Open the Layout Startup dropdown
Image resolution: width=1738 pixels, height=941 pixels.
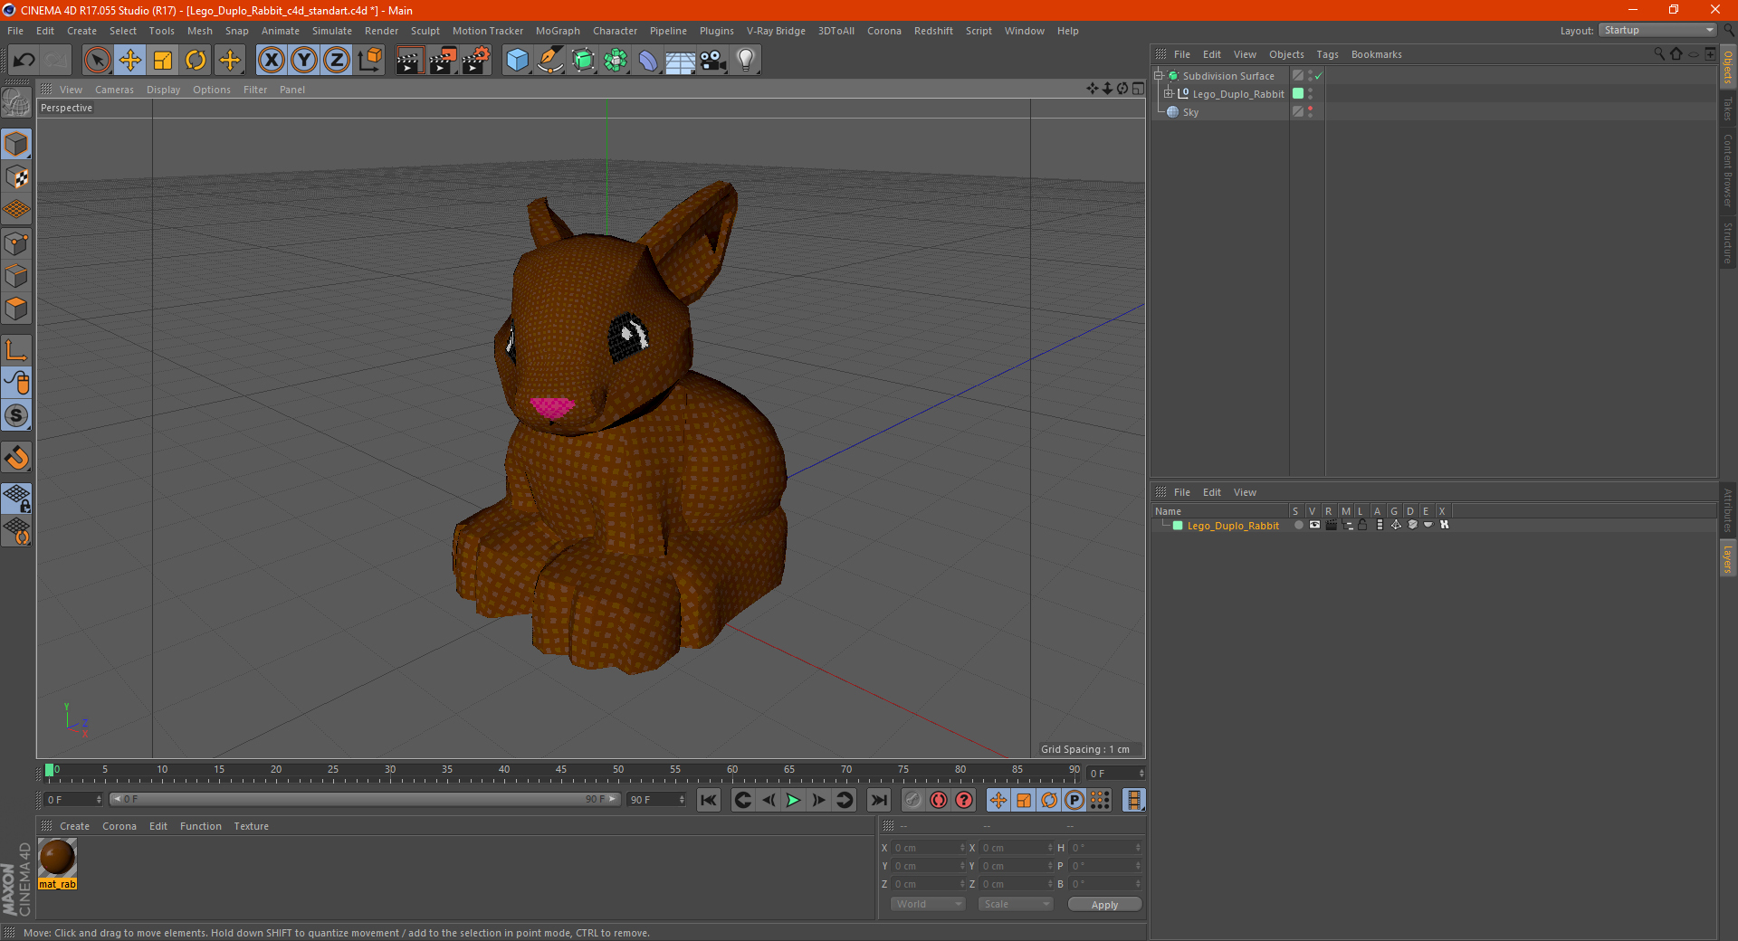click(x=1658, y=31)
